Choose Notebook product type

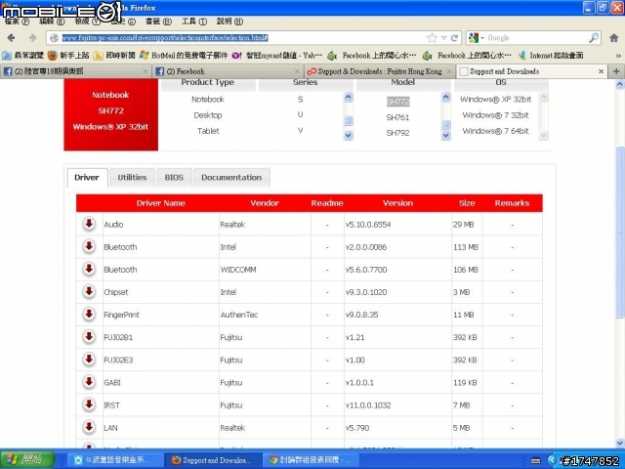click(208, 100)
